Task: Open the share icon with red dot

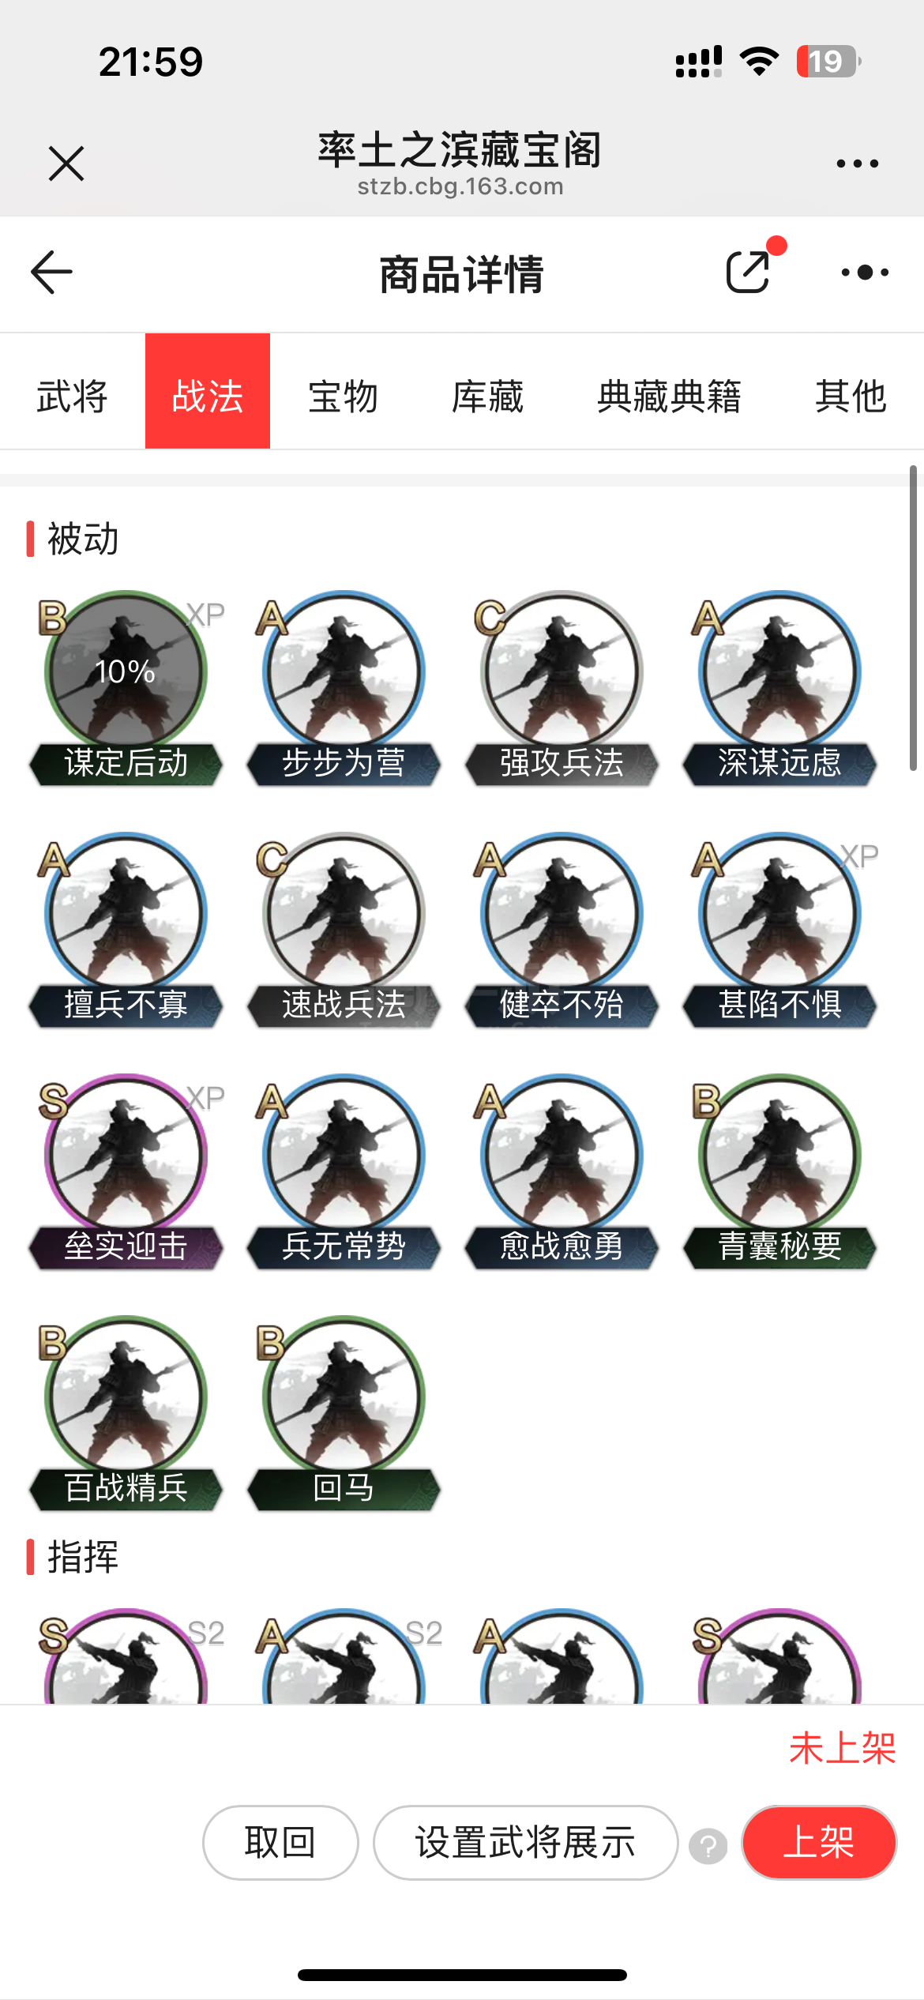Action: [749, 272]
